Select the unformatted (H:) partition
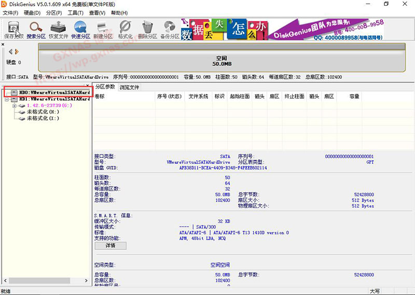The height and width of the screenshot is (295, 415). [x=43, y=112]
